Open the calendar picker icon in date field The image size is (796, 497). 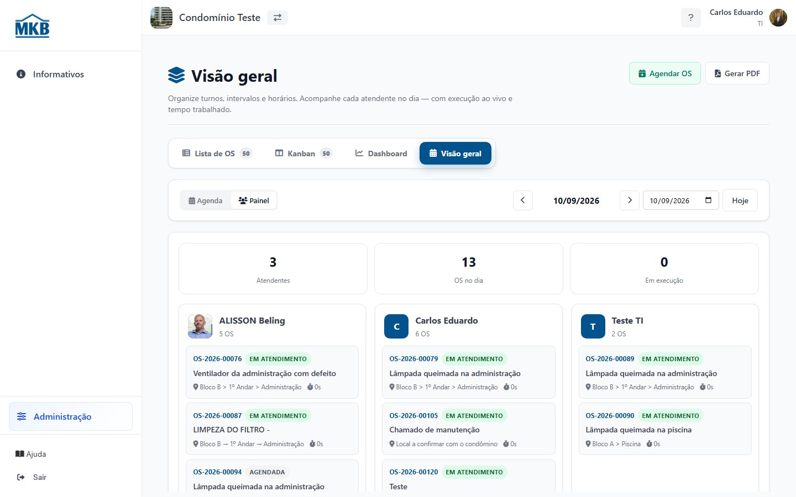pos(708,200)
